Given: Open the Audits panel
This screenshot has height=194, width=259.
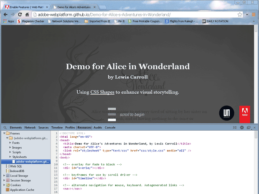Looking at the screenshot, I should tap(98, 128).
